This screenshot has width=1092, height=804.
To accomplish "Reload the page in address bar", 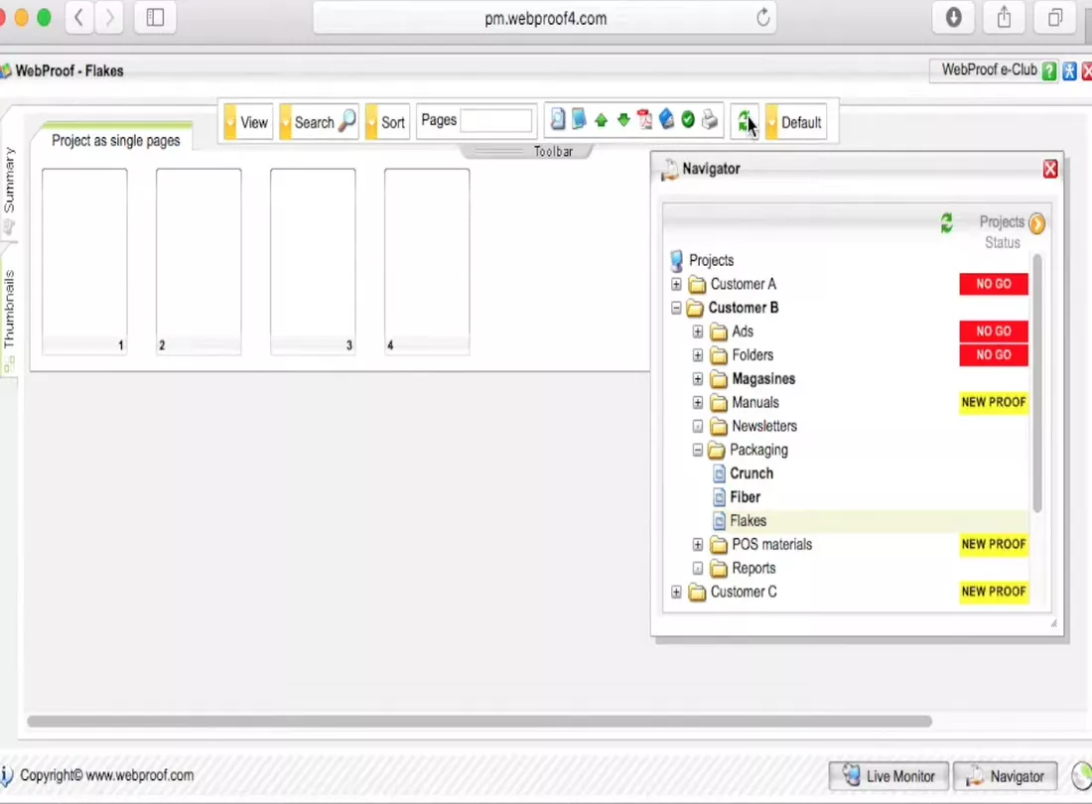I will pyautogui.click(x=762, y=18).
